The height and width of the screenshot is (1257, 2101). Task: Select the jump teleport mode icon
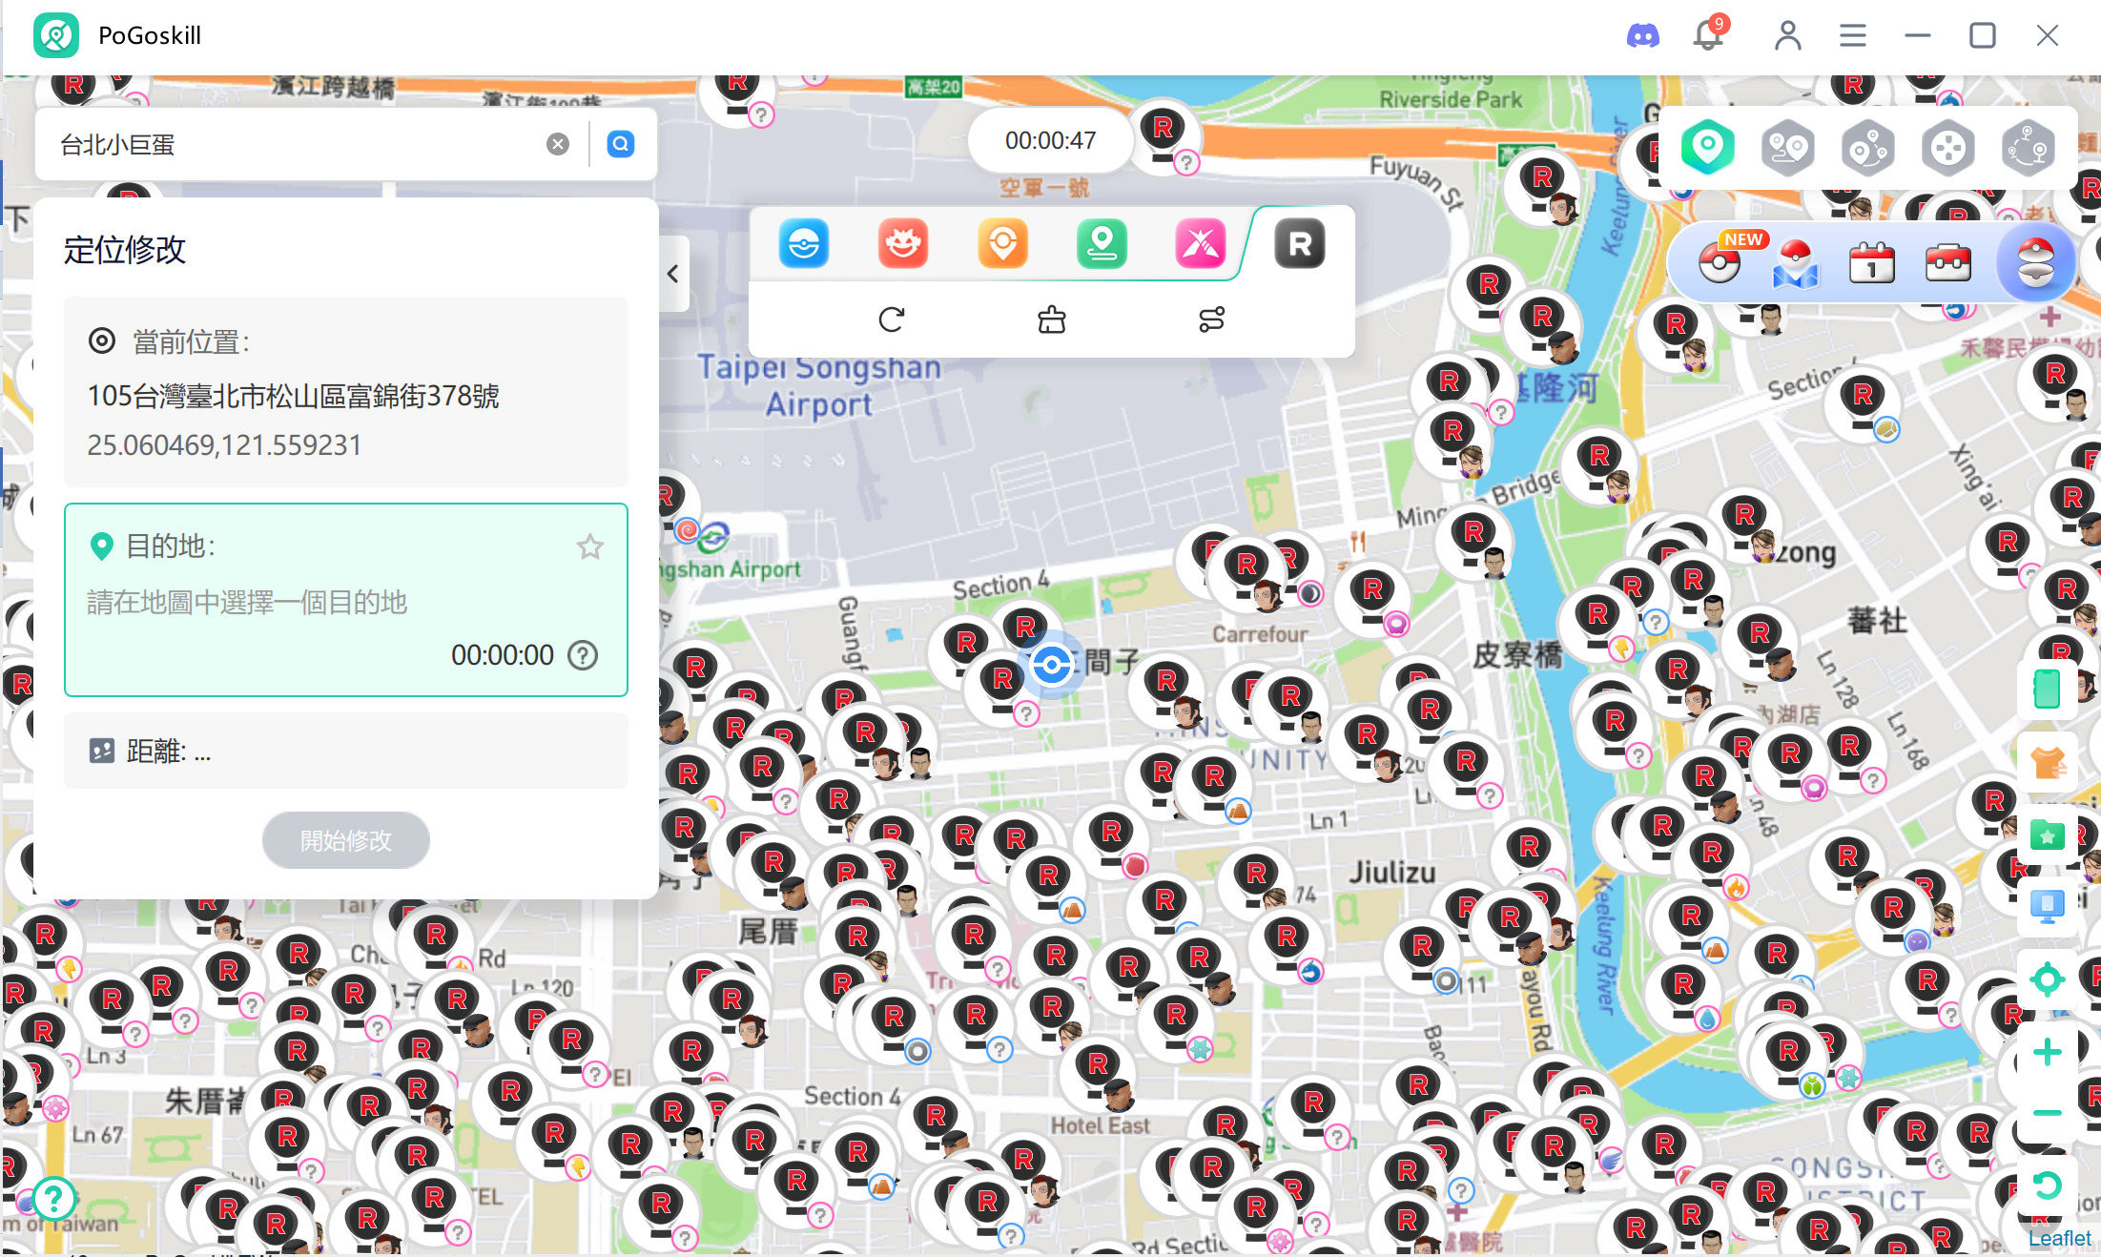pos(2028,148)
